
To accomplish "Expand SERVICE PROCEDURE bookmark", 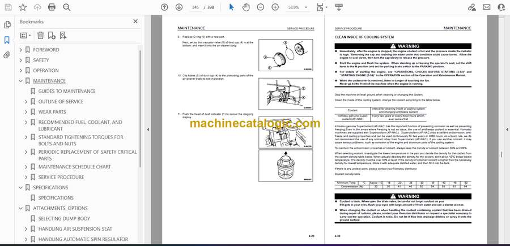I will click(x=26, y=177).
